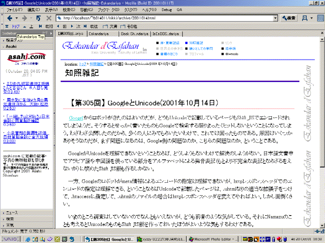Screen dimensions: 325x243
Task: Switch to the Eskandariya tab
Action: [x=103, y=34]
